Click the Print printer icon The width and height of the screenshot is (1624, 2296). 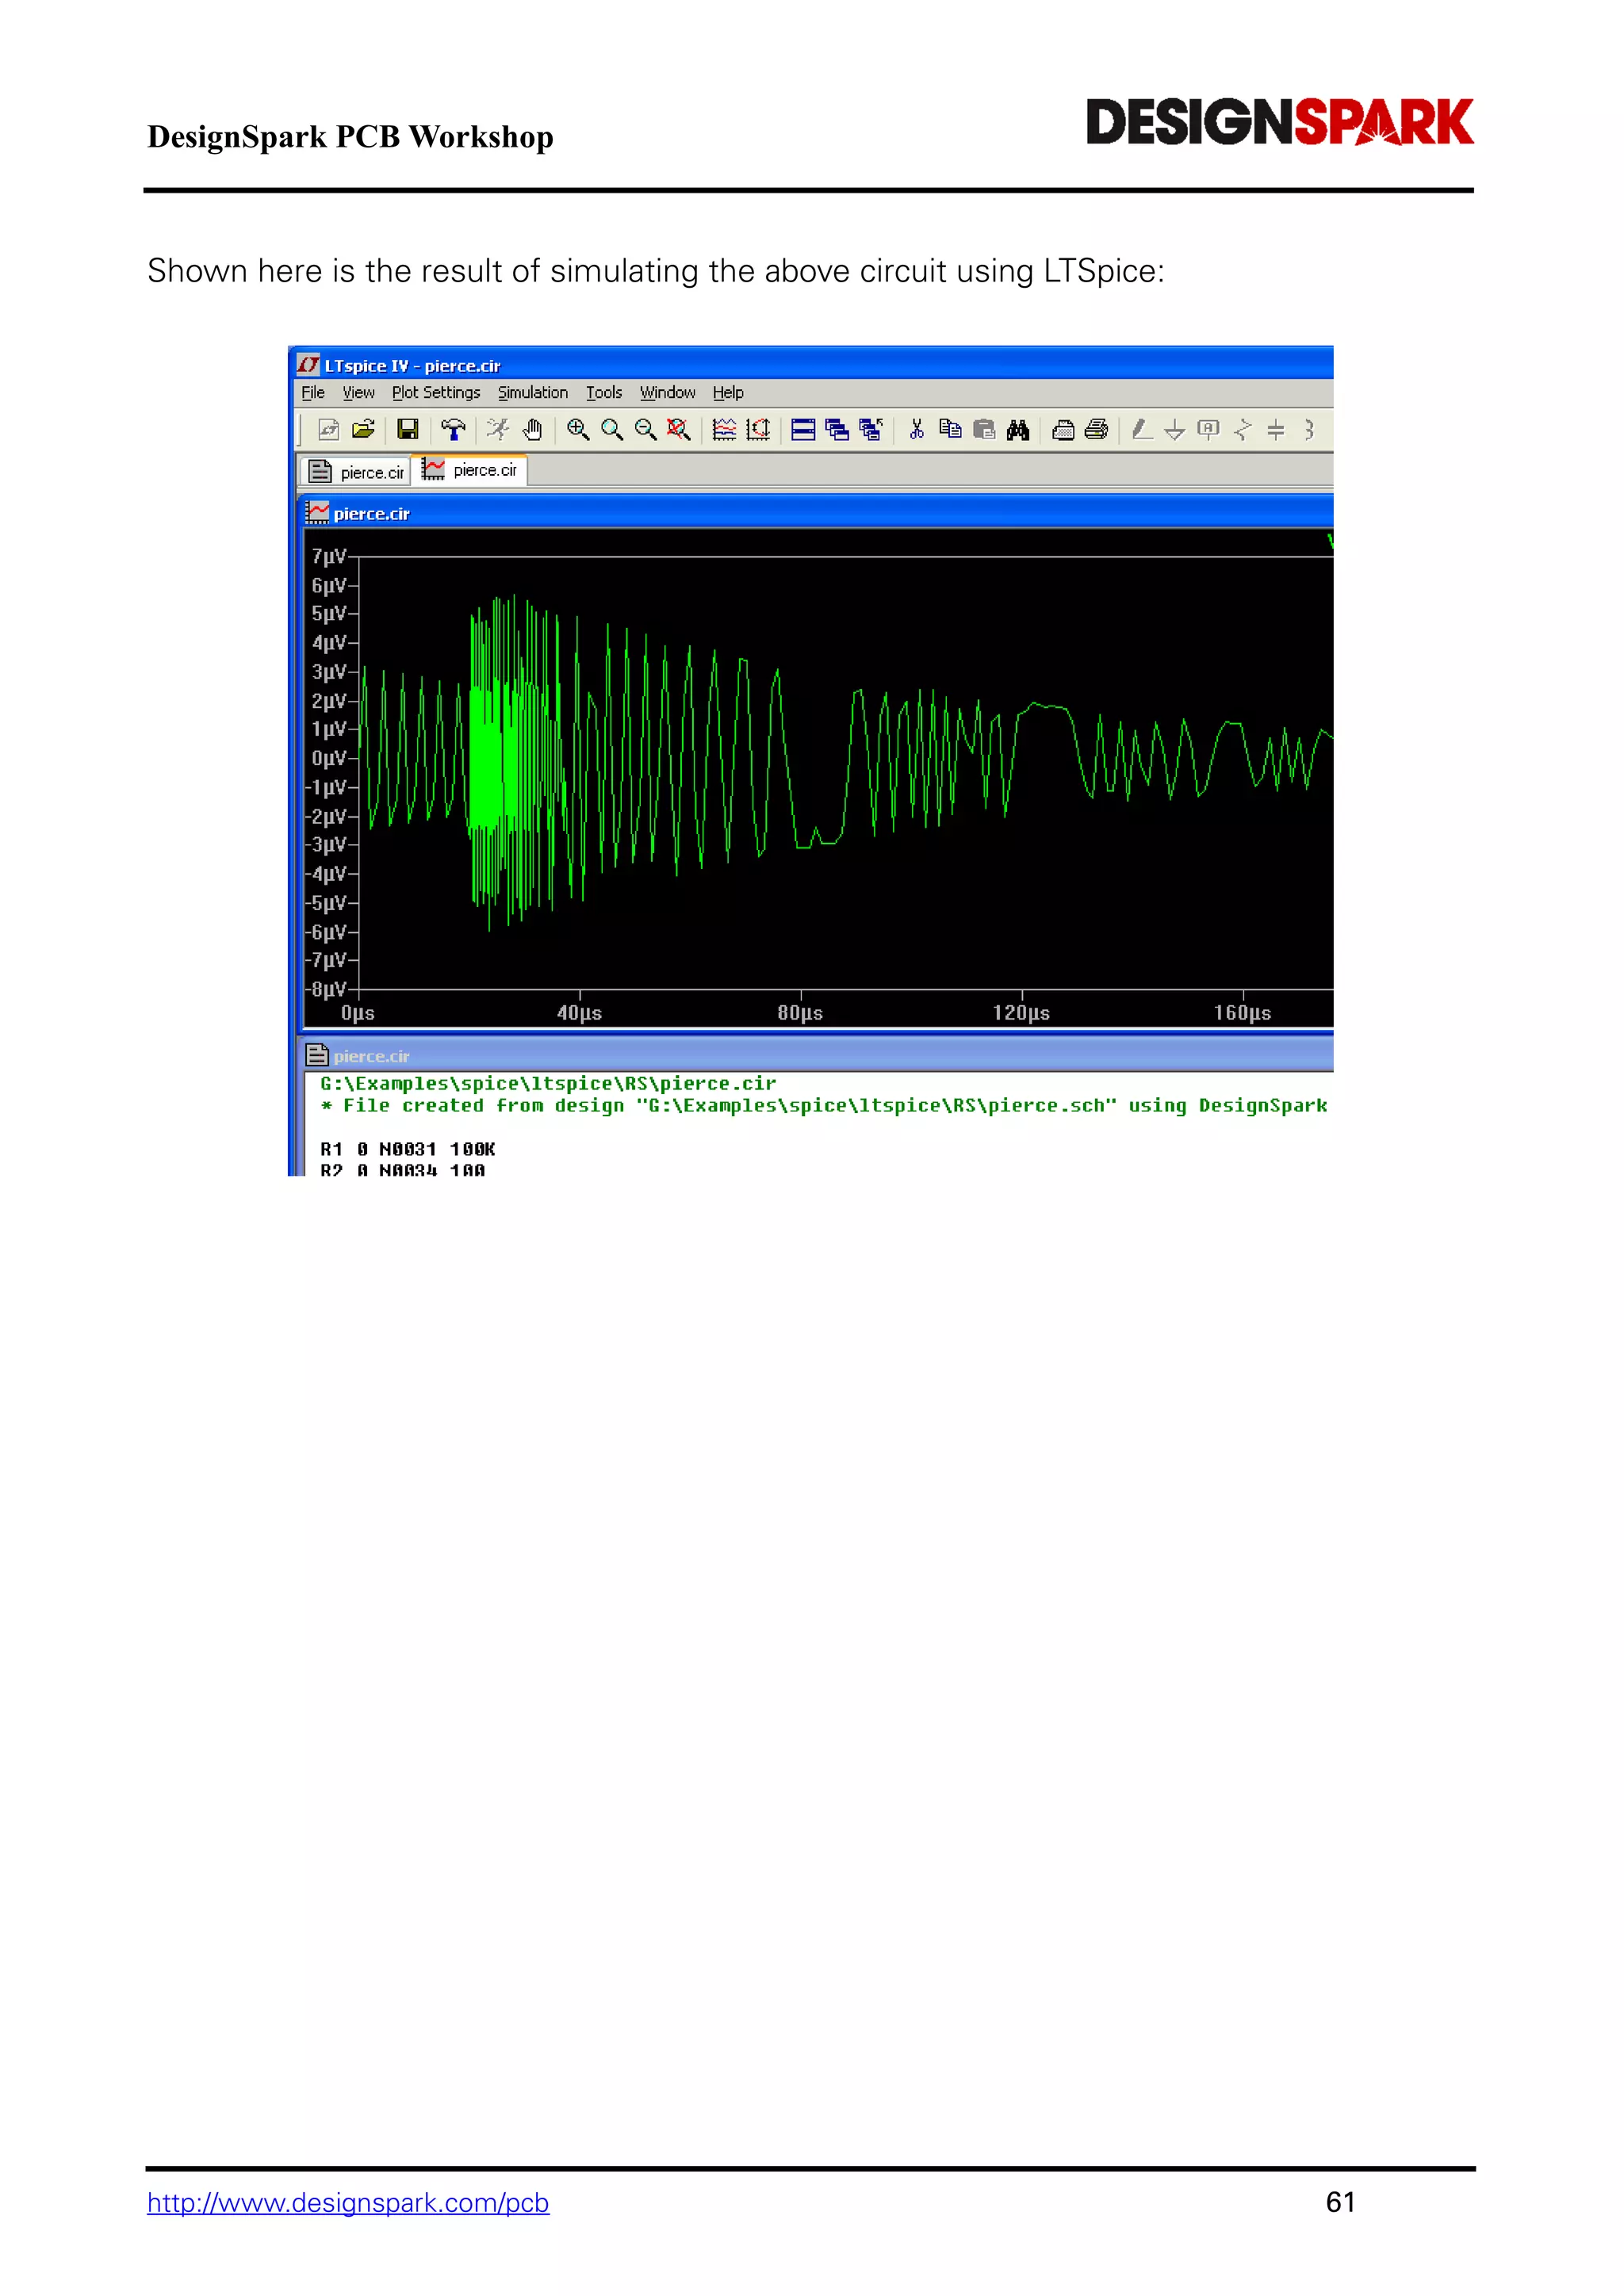(1097, 430)
